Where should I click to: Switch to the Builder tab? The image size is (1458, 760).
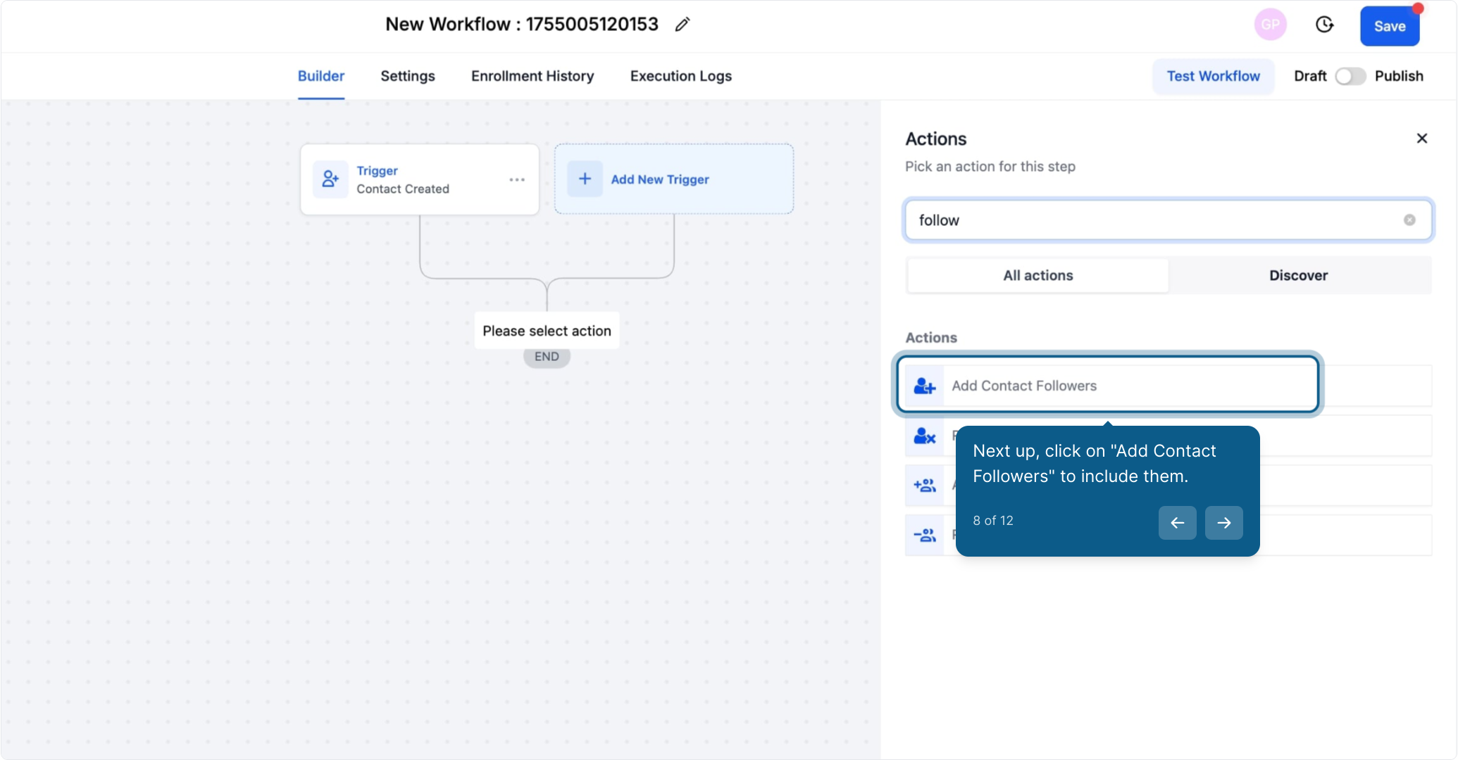[x=321, y=76]
